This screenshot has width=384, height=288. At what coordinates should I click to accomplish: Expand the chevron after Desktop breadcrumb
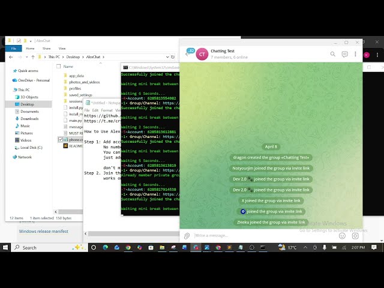[83, 57]
